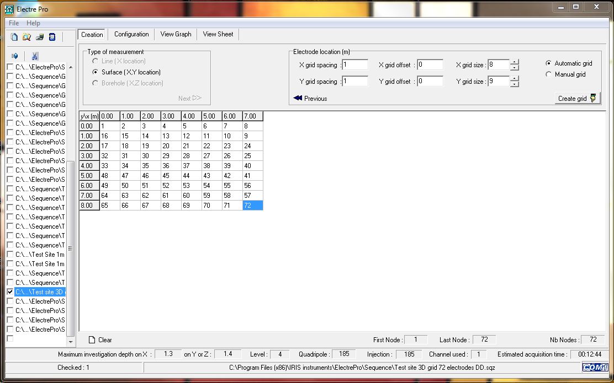
Task: Click the on Y or Z depth value 1.4
Action: (228, 354)
